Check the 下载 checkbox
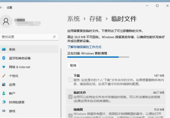Screen dimensions: 170x118 coord(70,80)
